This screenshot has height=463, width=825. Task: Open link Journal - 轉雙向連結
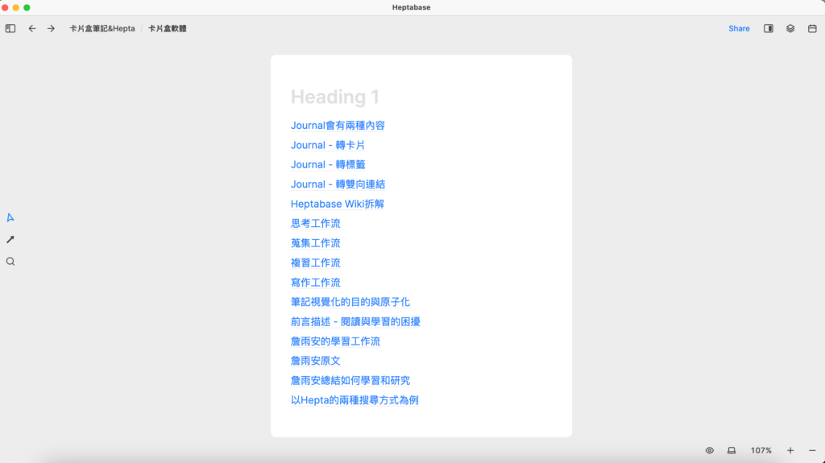(338, 184)
